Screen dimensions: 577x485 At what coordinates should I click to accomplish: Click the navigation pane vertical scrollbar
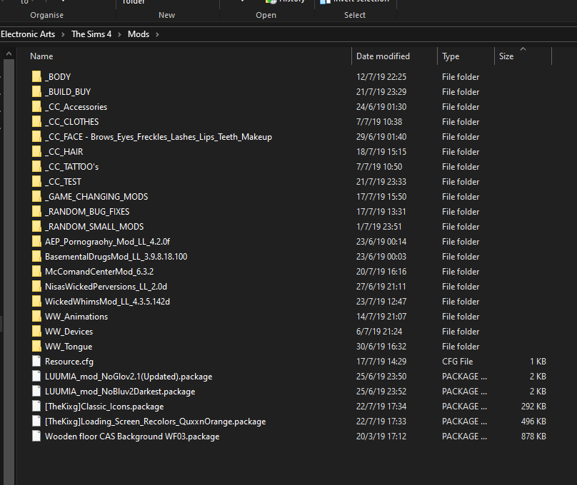click(x=9, y=272)
